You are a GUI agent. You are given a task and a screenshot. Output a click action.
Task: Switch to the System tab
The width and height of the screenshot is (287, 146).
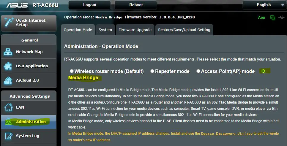(x=105, y=30)
